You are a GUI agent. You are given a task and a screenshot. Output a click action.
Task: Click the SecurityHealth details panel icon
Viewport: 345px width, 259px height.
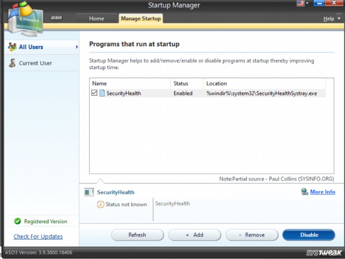point(89,192)
